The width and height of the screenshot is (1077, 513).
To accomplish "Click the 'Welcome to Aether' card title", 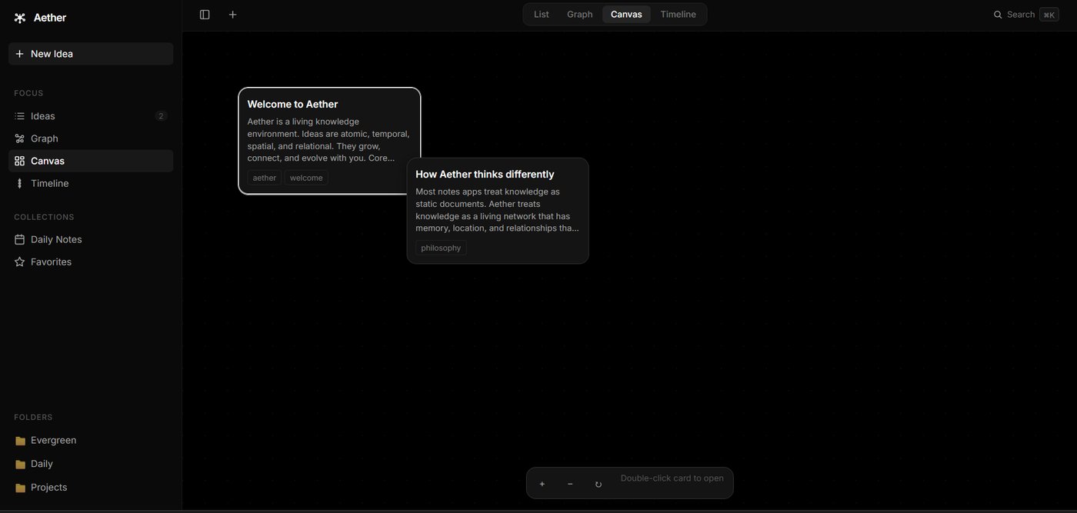I will [292, 104].
